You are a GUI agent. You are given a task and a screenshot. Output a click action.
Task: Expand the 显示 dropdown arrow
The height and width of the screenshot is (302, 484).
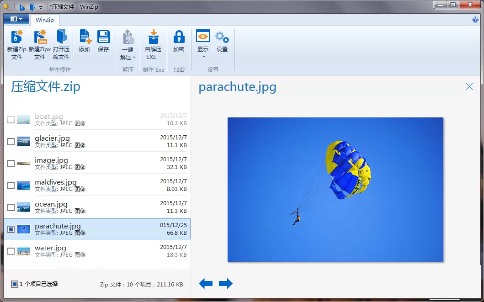click(203, 57)
